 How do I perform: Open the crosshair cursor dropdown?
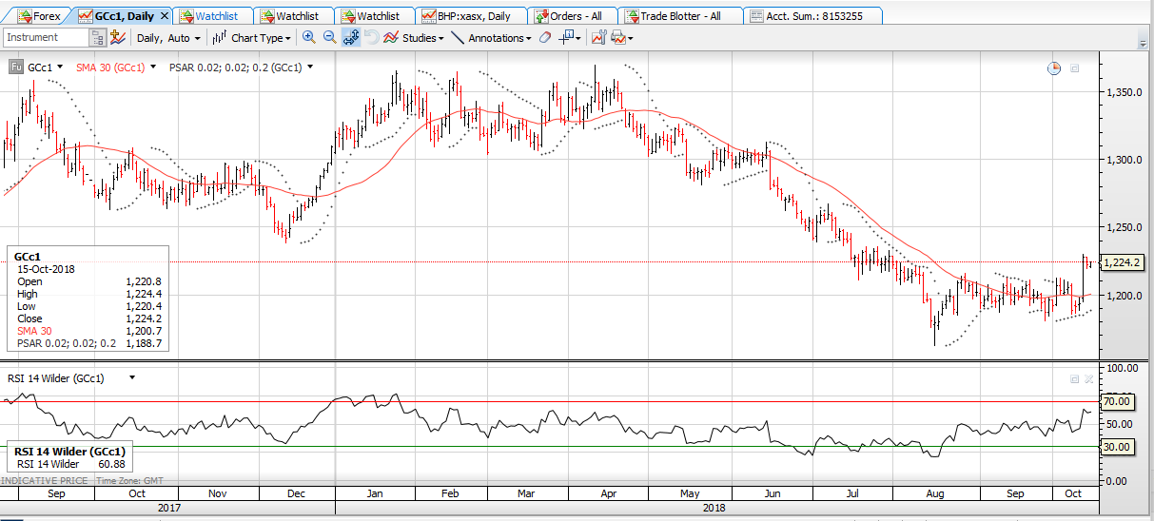[570, 37]
